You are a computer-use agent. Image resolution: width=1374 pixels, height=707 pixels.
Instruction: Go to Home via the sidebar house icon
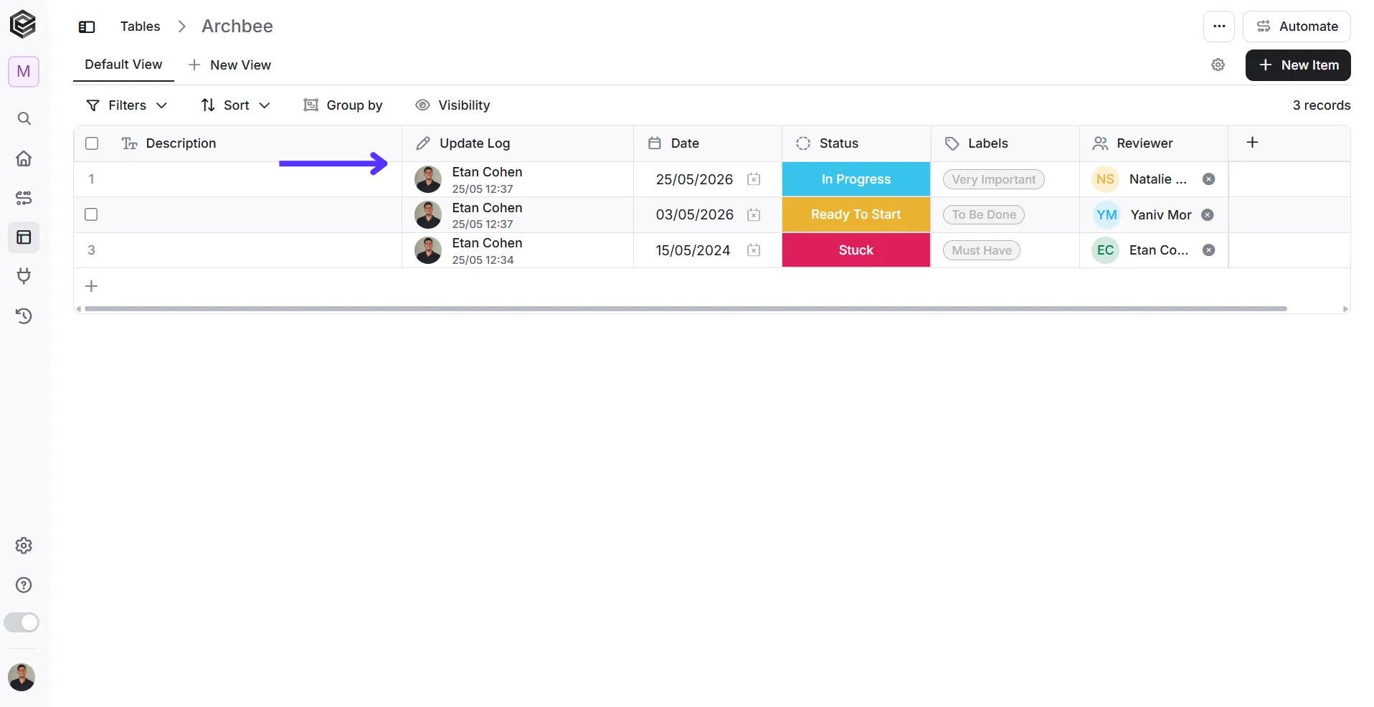coord(24,158)
